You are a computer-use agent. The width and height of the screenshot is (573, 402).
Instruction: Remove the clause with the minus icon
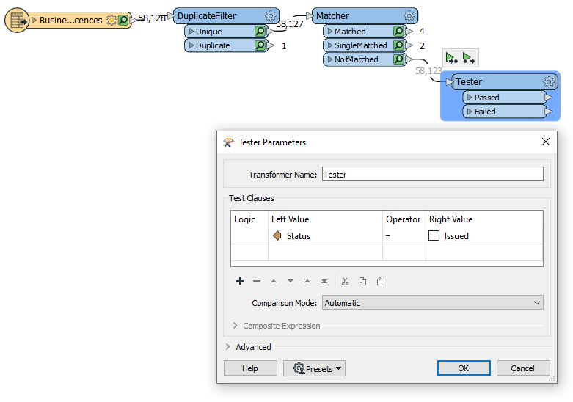pyautogui.click(x=257, y=281)
